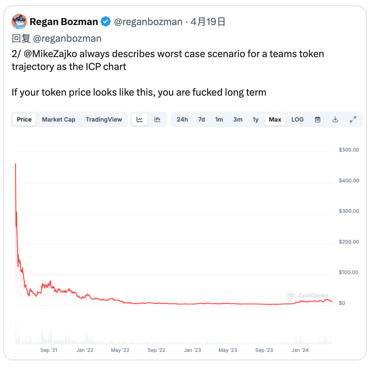Expand chart to fullscreen
The height and width of the screenshot is (367, 370).
click(353, 119)
